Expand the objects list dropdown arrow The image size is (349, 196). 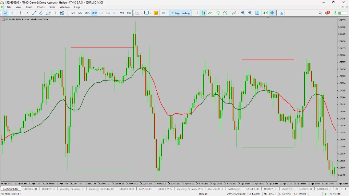[x=238, y=13]
